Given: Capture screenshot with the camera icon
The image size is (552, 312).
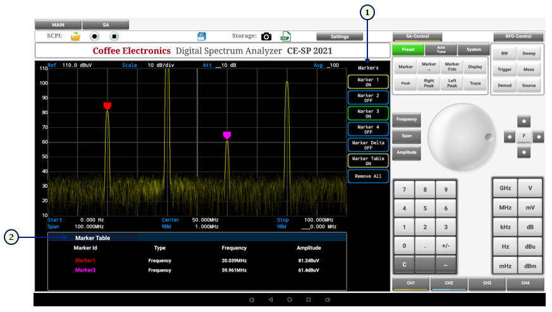Looking at the screenshot, I should pyautogui.click(x=266, y=37).
